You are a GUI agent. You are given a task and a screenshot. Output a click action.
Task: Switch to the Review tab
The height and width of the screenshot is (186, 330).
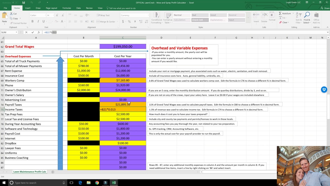[89, 8]
